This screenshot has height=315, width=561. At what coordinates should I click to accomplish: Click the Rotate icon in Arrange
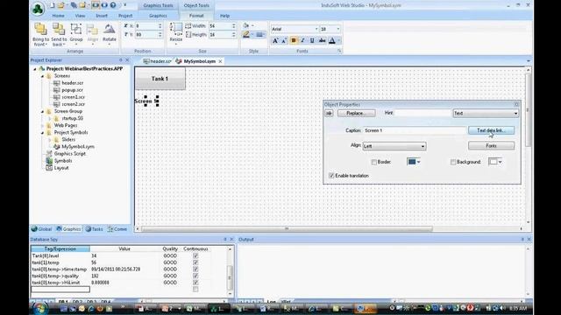pyautogui.click(x=109, y=29)
